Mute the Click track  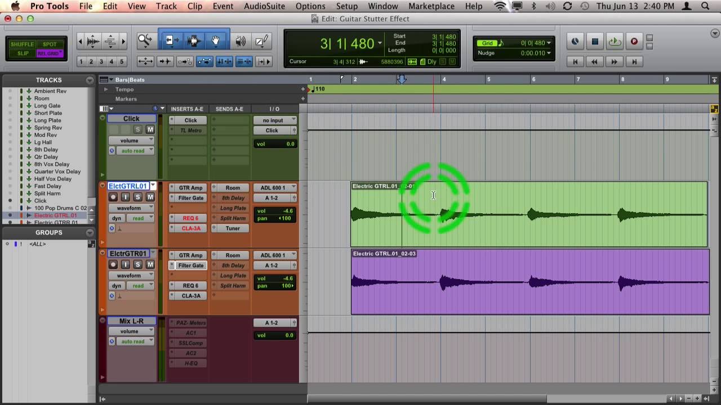(x=150, y=129)
